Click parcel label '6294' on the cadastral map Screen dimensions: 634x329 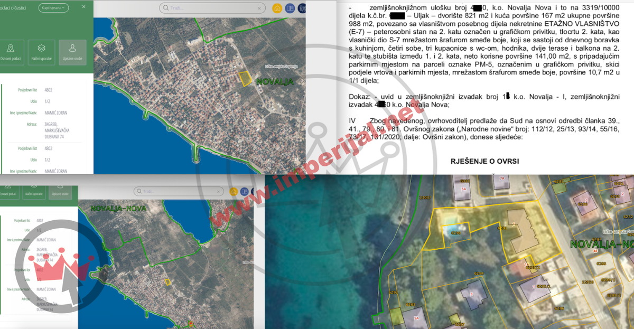[479, 273]
